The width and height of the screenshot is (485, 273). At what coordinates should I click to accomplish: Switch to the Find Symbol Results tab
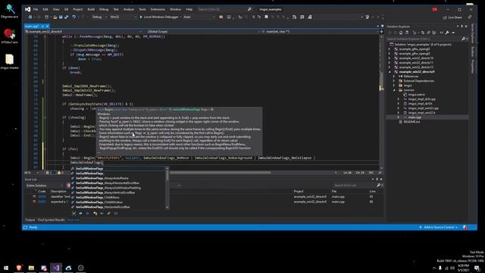pos(51,220)
